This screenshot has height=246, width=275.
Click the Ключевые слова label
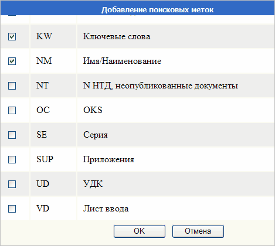tap(117, 36)
